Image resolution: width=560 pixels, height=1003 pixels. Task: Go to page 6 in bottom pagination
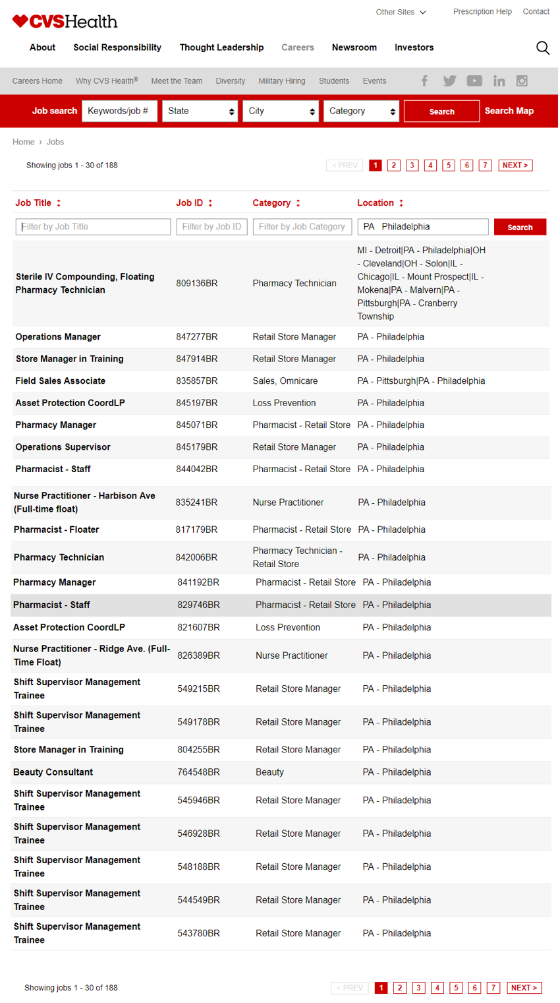coord(474,988)
